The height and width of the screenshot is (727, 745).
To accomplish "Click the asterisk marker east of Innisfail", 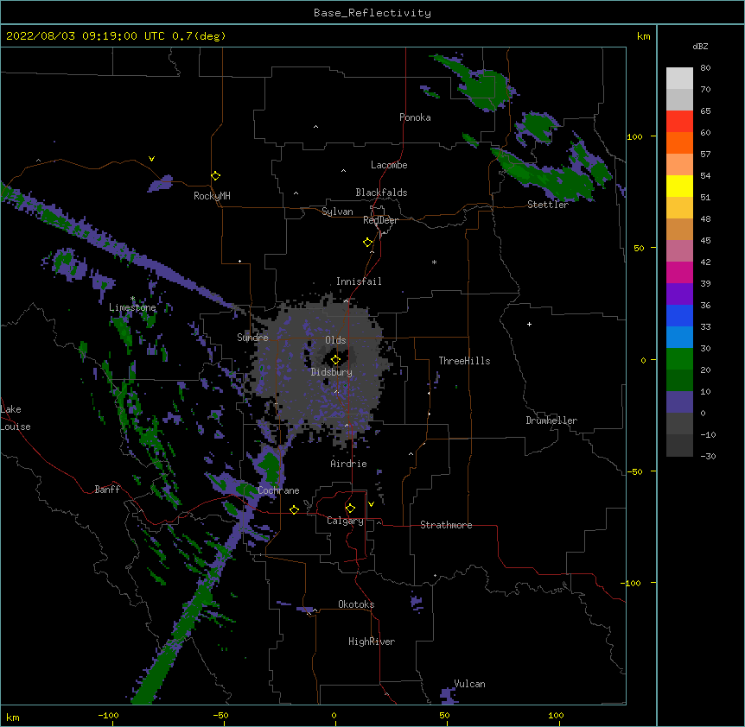I will click(x=434, y=262).
